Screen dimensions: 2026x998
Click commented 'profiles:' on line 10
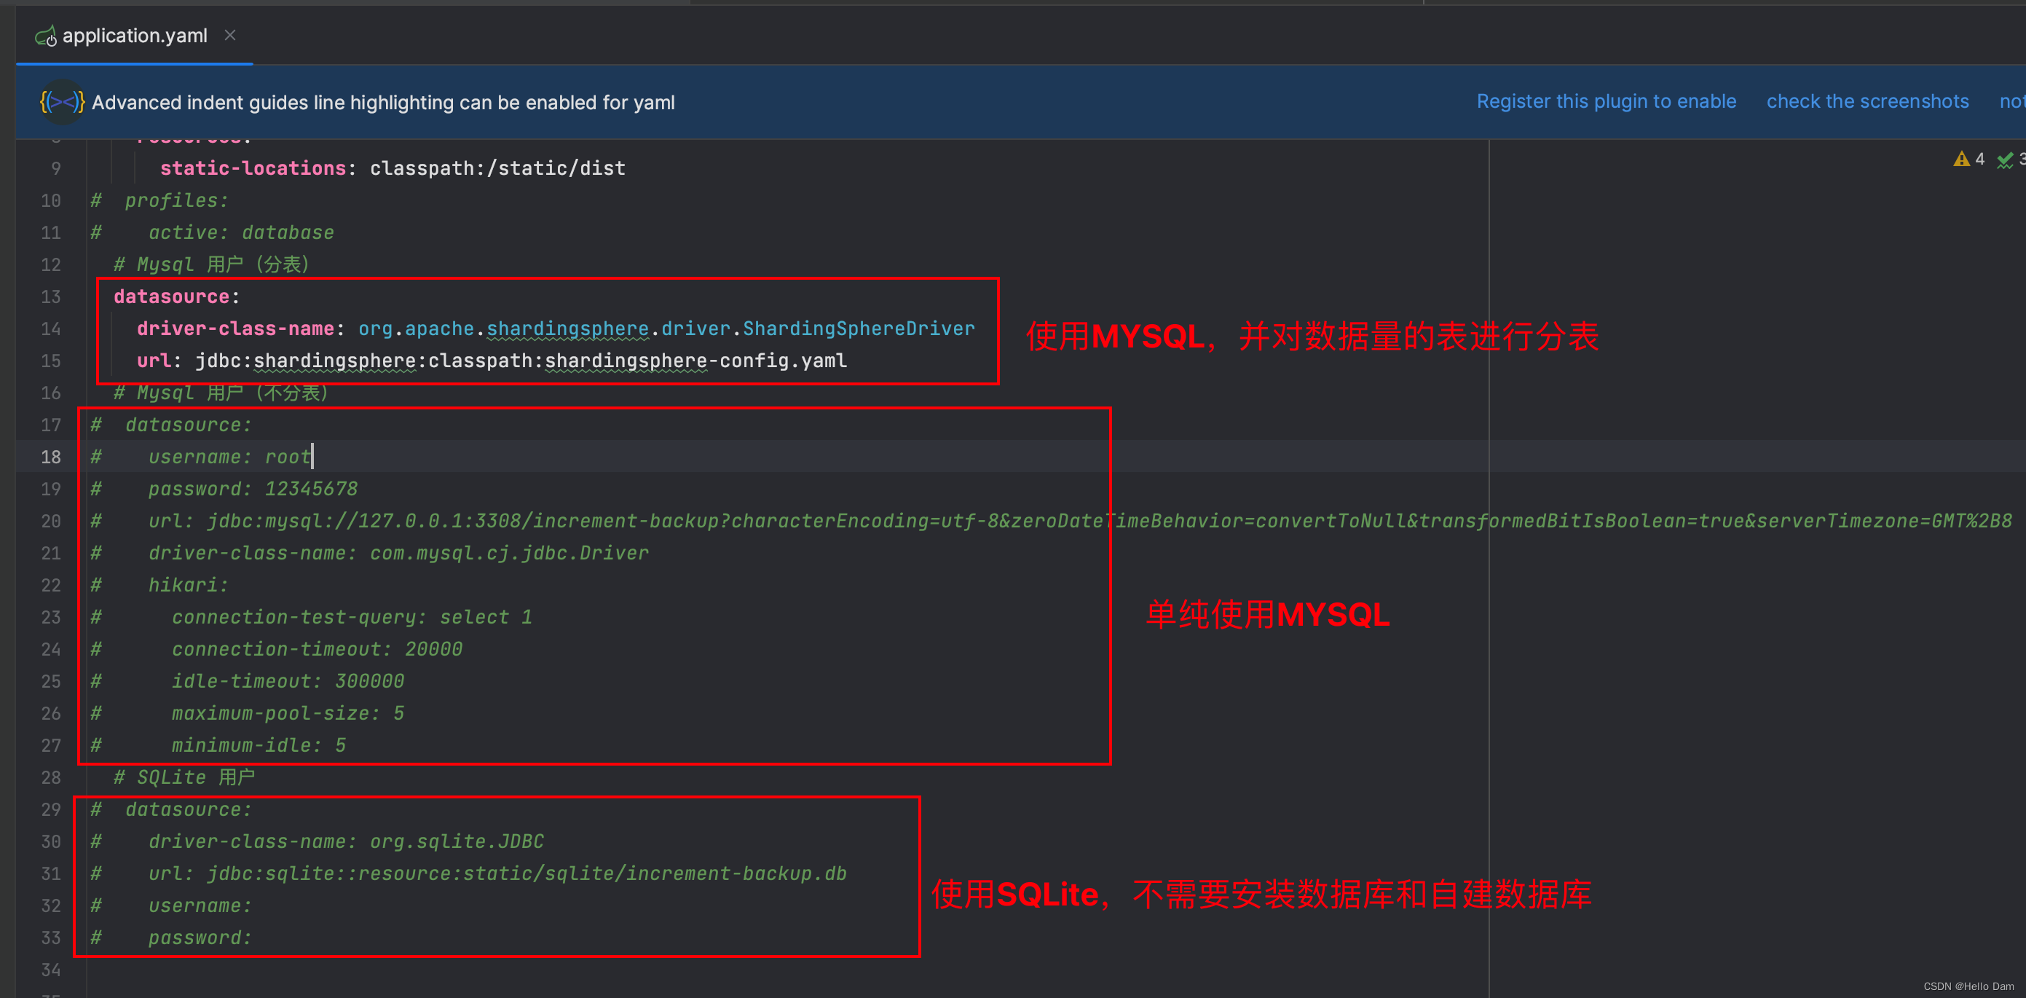point(176,200)
